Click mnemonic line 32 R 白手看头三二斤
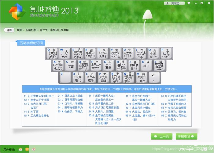This screenshot has width=214, height=153. [x=101, y=103]
